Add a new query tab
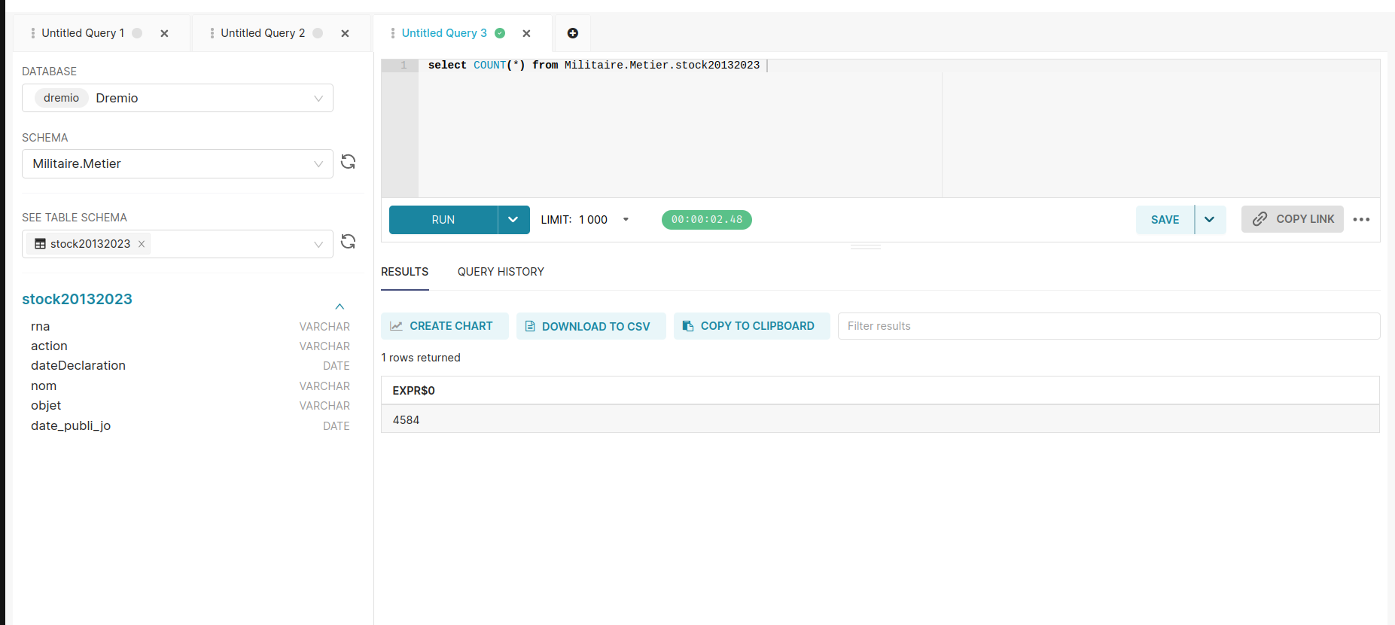This screenshot has width=1395, height=625. point(572,33)
